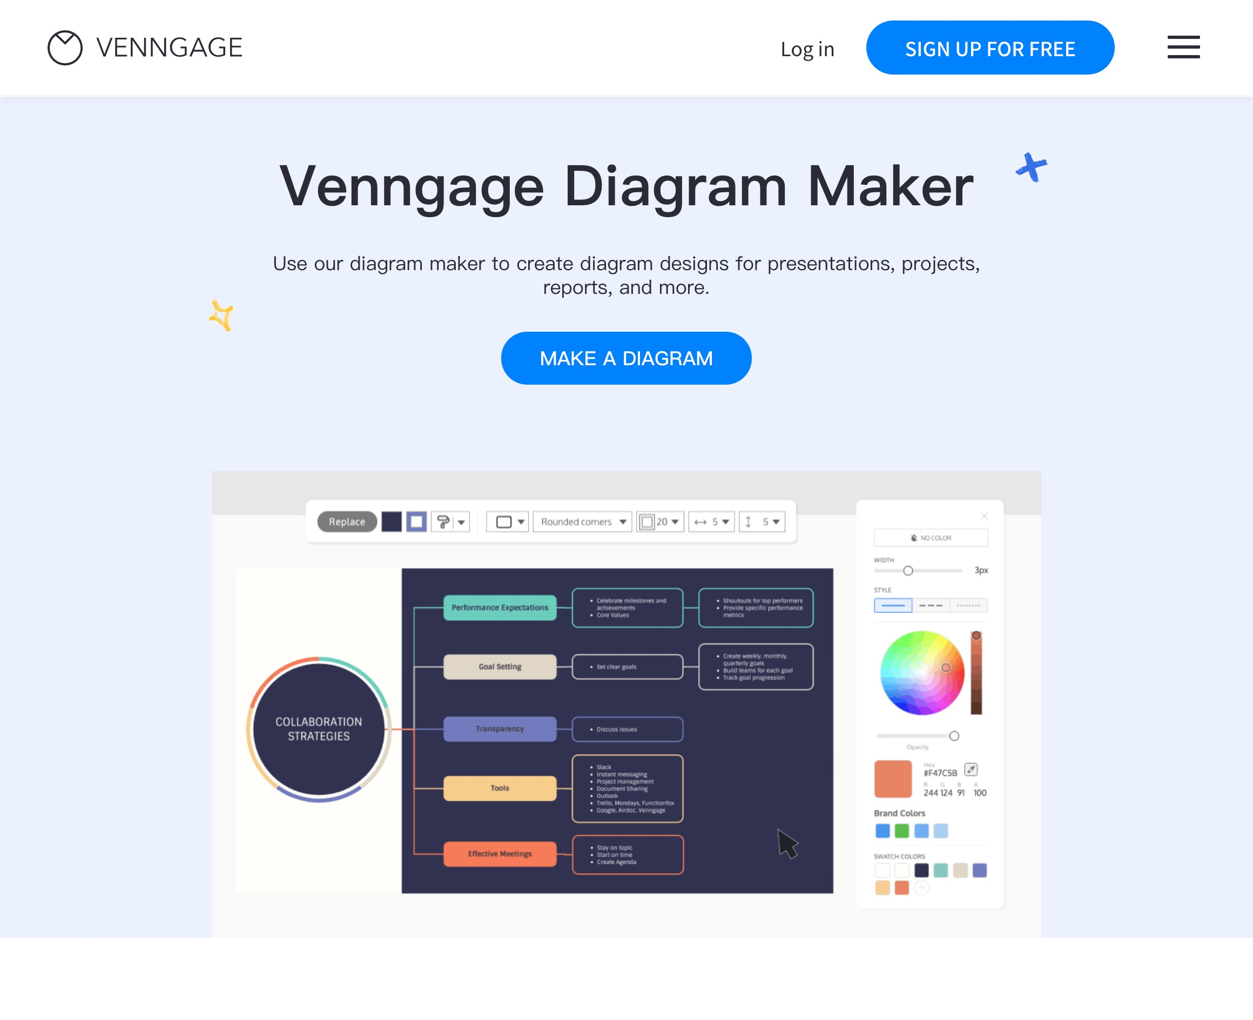1253x1020 pixels.
Task: Click the MAKE A DIAGRAM button
Action: click(626, 358)
